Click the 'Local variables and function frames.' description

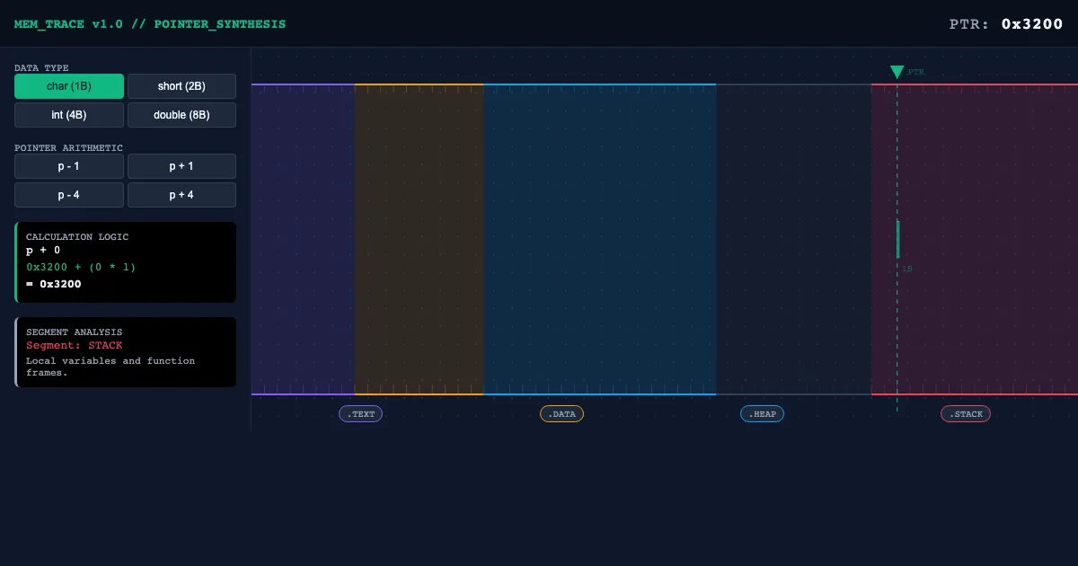click(110, 367)
